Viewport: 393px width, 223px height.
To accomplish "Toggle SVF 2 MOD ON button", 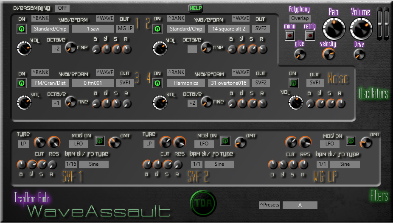I will pyautogui.click(x=225, y=141).
